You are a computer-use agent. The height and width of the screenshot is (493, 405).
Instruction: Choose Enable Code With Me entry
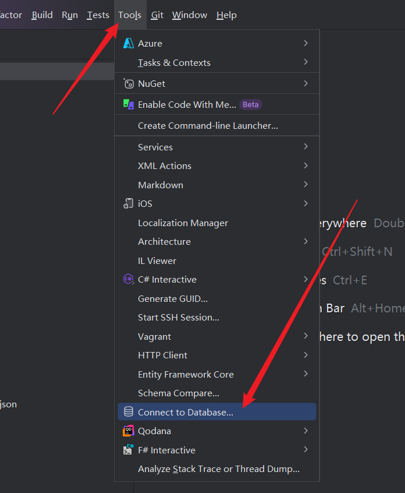point(216,104)
